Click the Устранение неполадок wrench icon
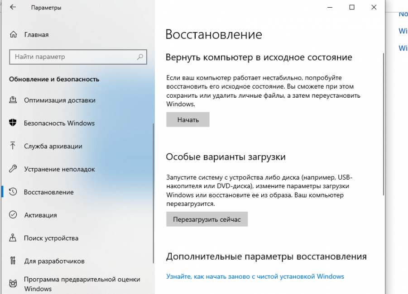The height and width of the screenshot is (294, 408). point(13,169)
